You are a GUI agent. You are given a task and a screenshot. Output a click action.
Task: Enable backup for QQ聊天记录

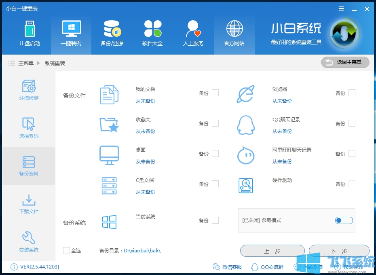(352, 123)
